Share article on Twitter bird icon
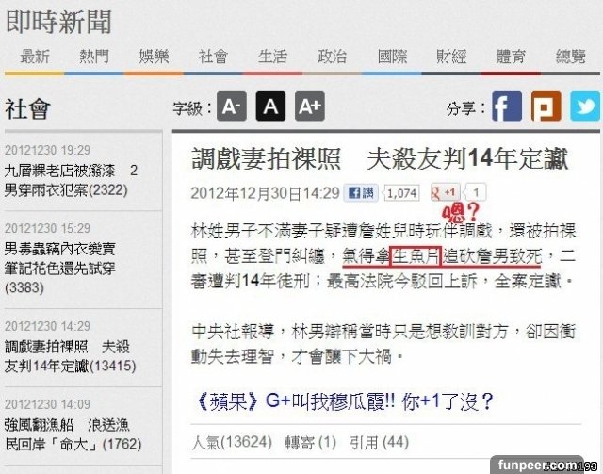Viewport: 603px width, 474px height. pos(585,106)
